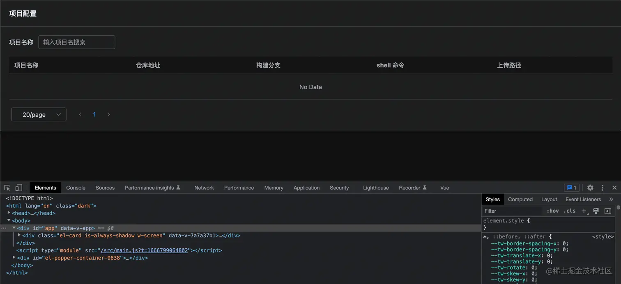This screenshot has height=284, width=621.
Task: Go to next page arrow in pagination
Action: click(109, 115)
